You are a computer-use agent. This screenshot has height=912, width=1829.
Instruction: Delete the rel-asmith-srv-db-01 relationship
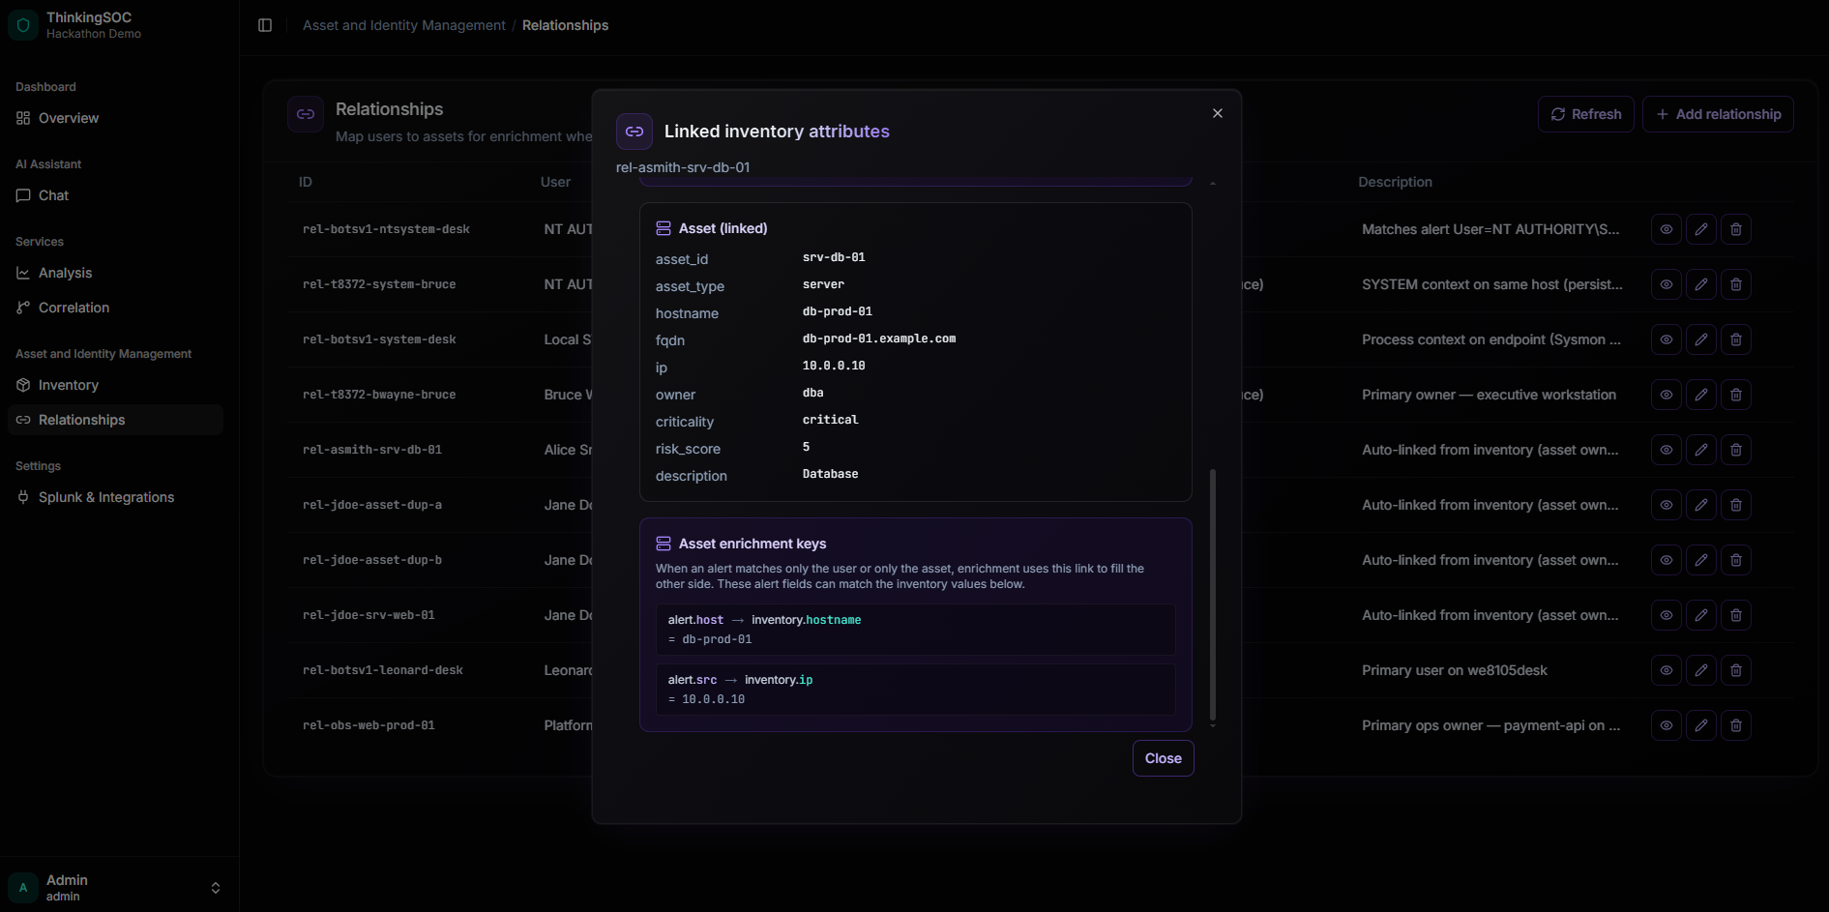(x=1736, y=450)
